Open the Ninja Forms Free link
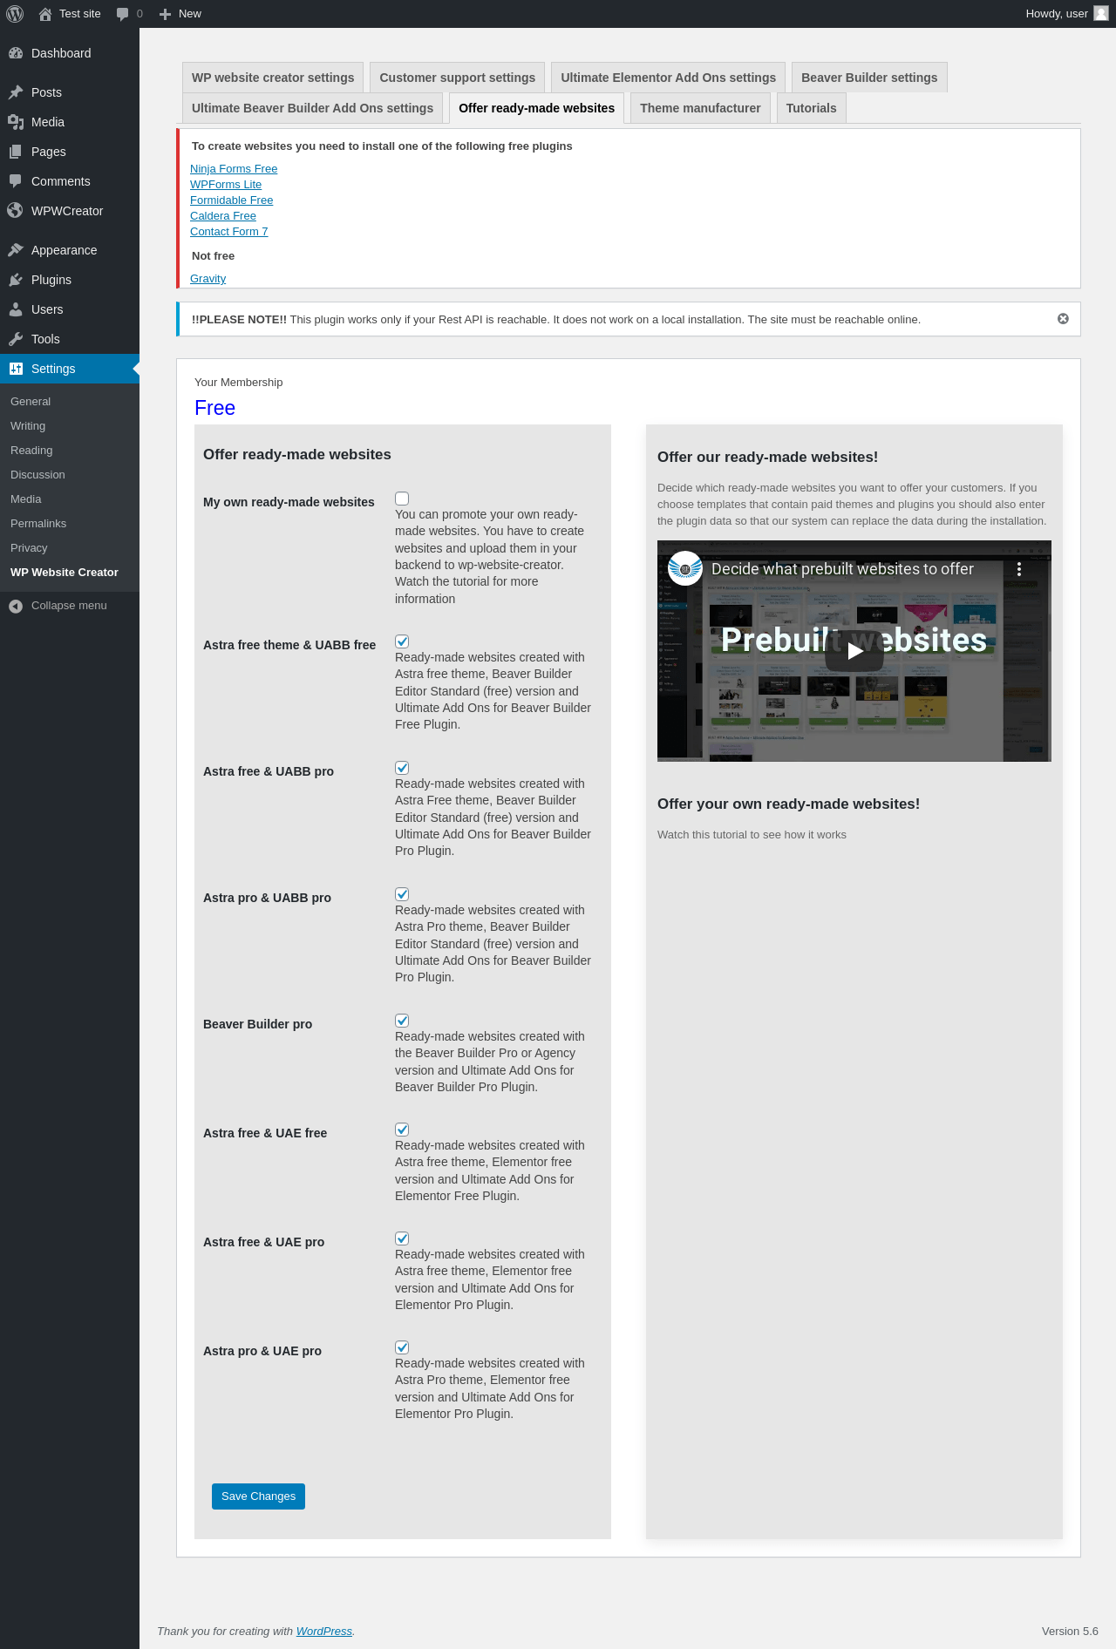Viewport: 1116px width, 1649px height. coord(234,169)
